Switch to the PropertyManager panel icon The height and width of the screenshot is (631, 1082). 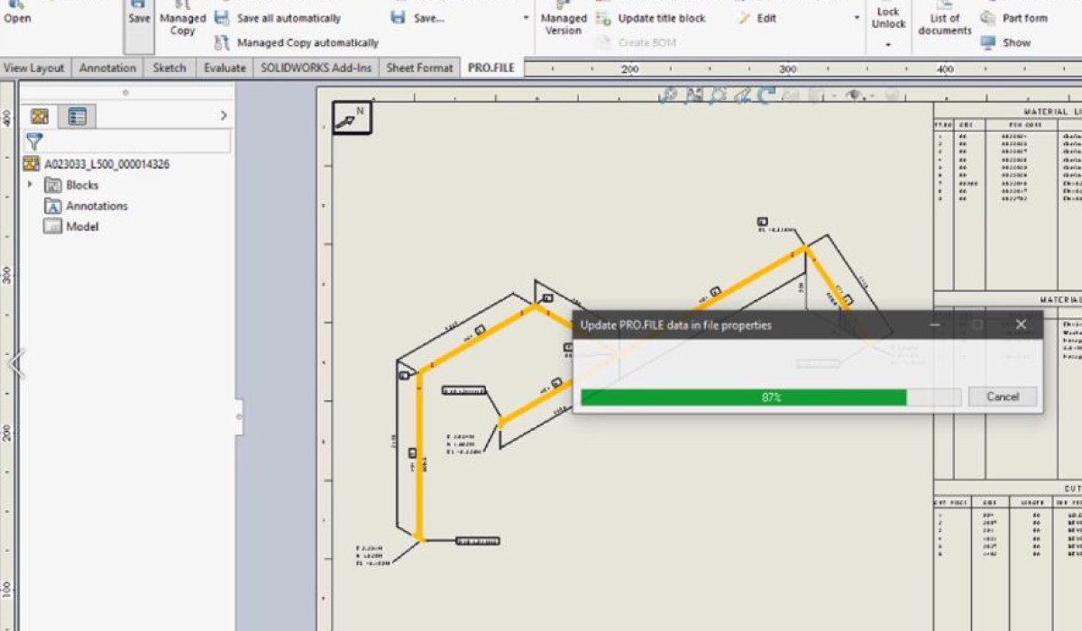click(x=78, y=116)
